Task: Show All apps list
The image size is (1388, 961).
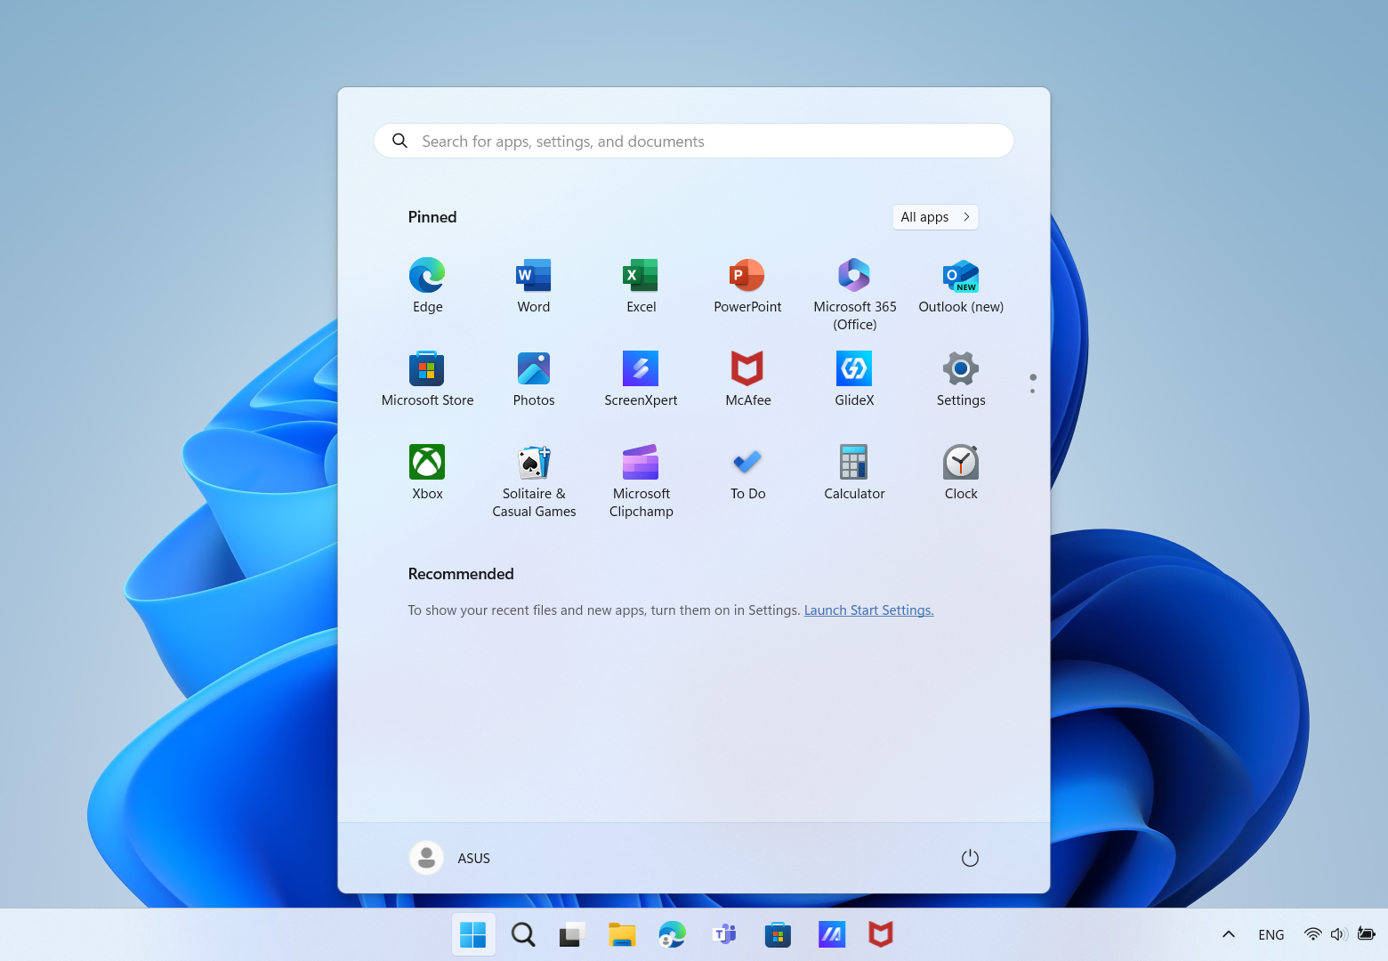Action: tap(935, 217)
